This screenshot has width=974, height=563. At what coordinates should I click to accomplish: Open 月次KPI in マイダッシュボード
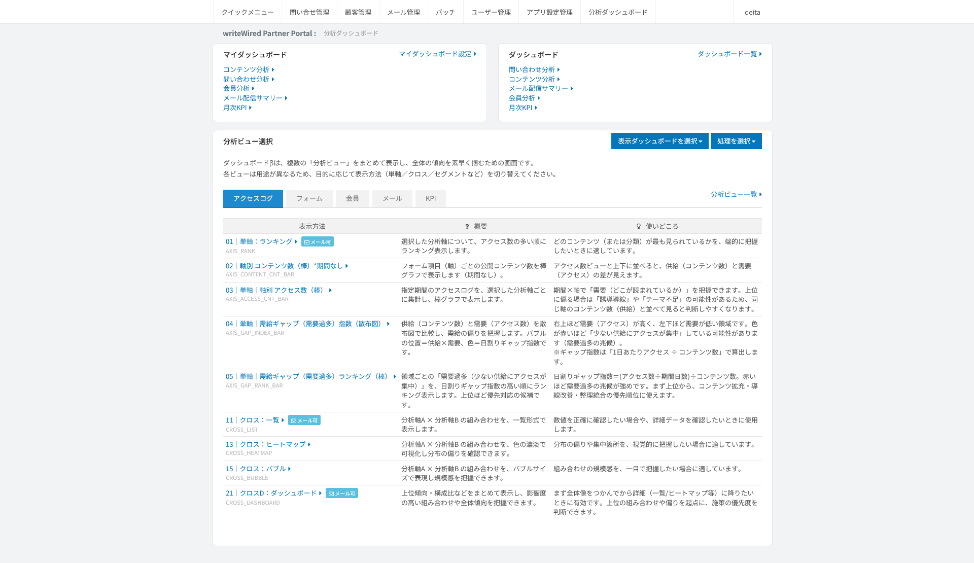coord(237,108)
